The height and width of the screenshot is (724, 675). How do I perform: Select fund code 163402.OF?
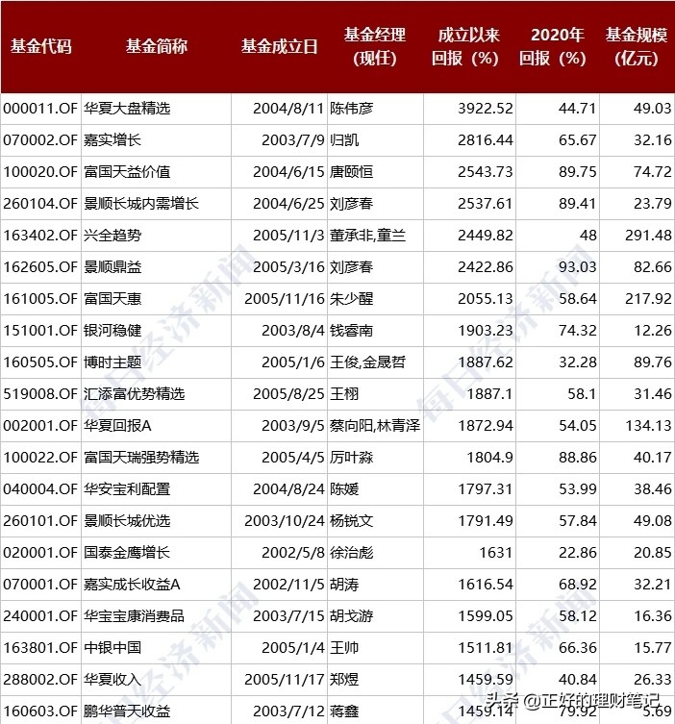coord(40,236)
